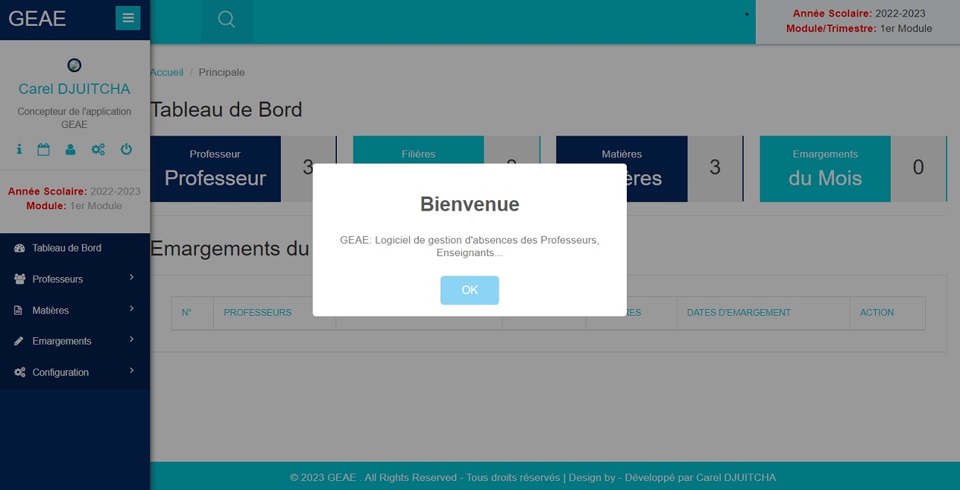Viewport: 960px width, 490px height.
Task: Select Tableau de Bord in sidebar
Action: (66, 248)
